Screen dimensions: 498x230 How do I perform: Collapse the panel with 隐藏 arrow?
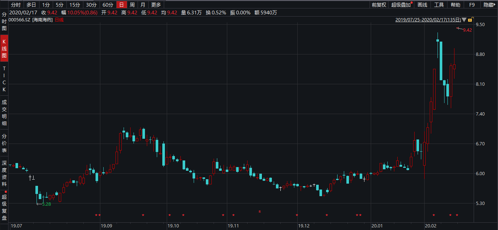point(489,5)
